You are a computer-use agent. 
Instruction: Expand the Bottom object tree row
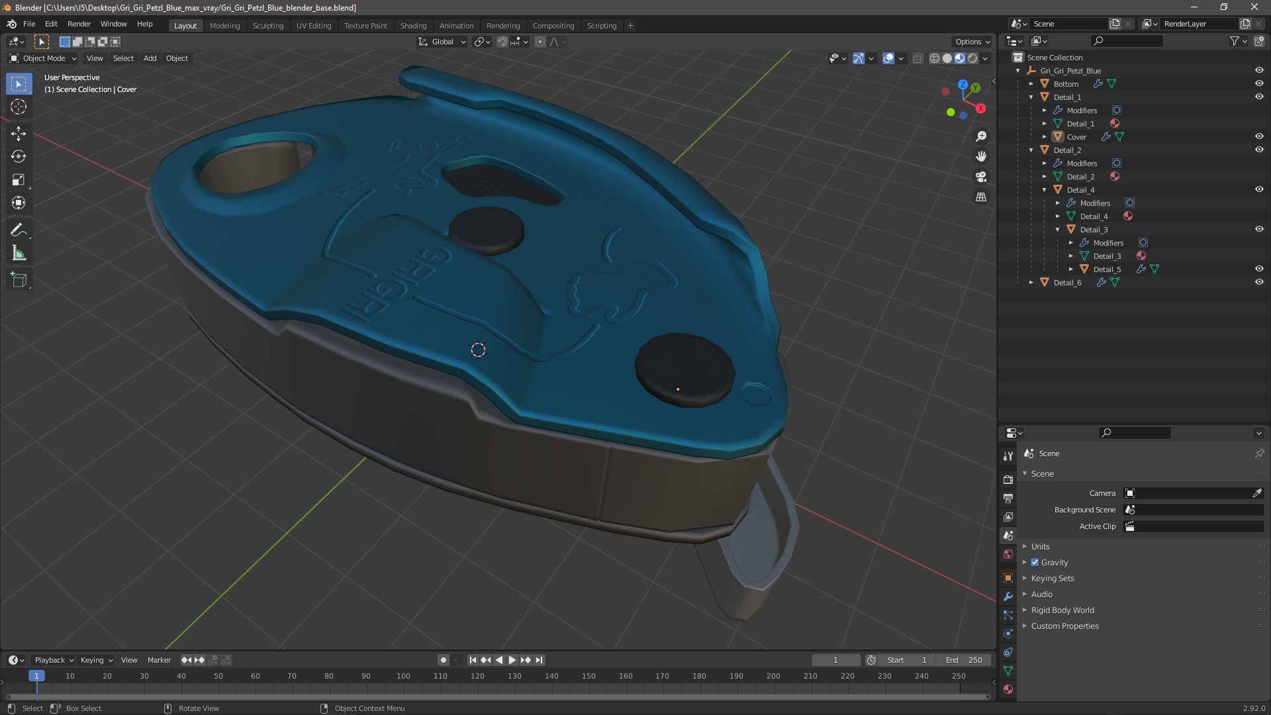pos(1031,84)
